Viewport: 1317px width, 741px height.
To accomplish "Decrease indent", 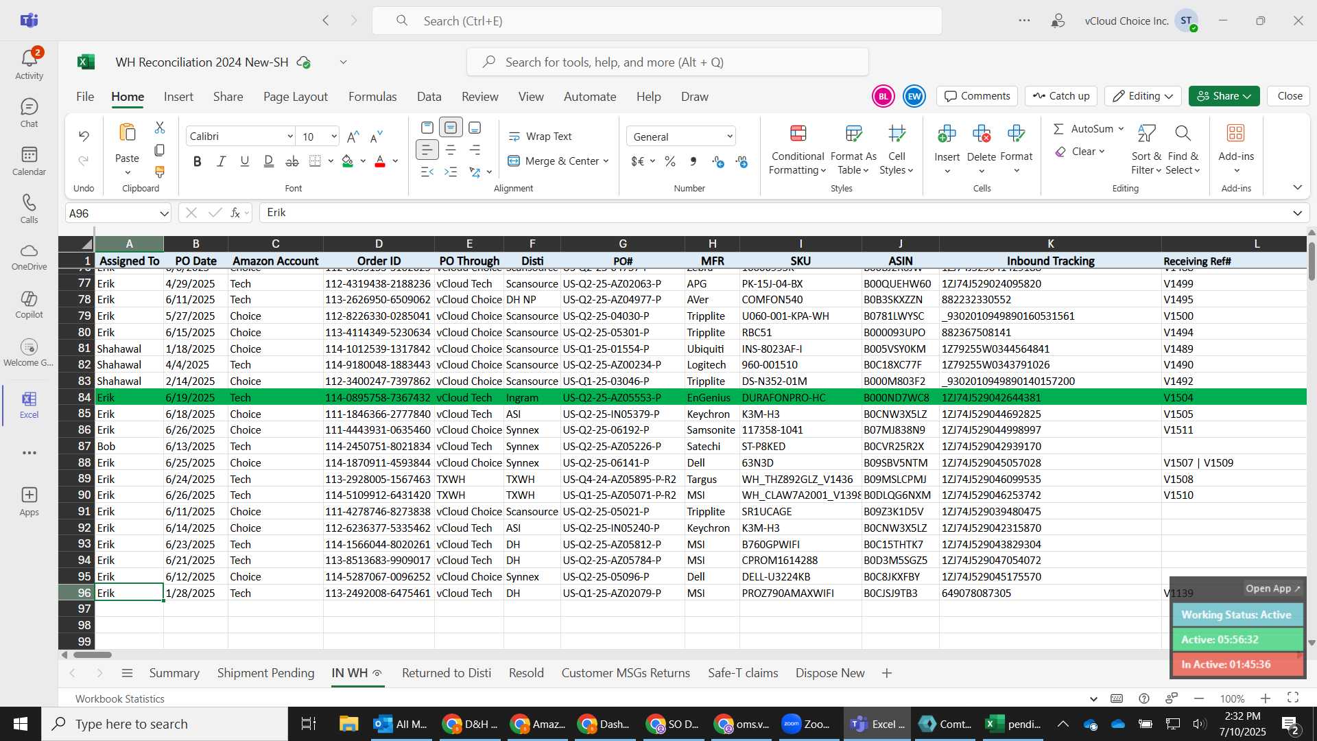I will [x=427, y=172].
